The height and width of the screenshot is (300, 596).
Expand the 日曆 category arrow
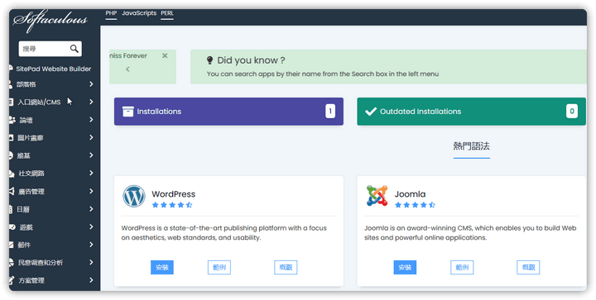(x=91, y=209)
